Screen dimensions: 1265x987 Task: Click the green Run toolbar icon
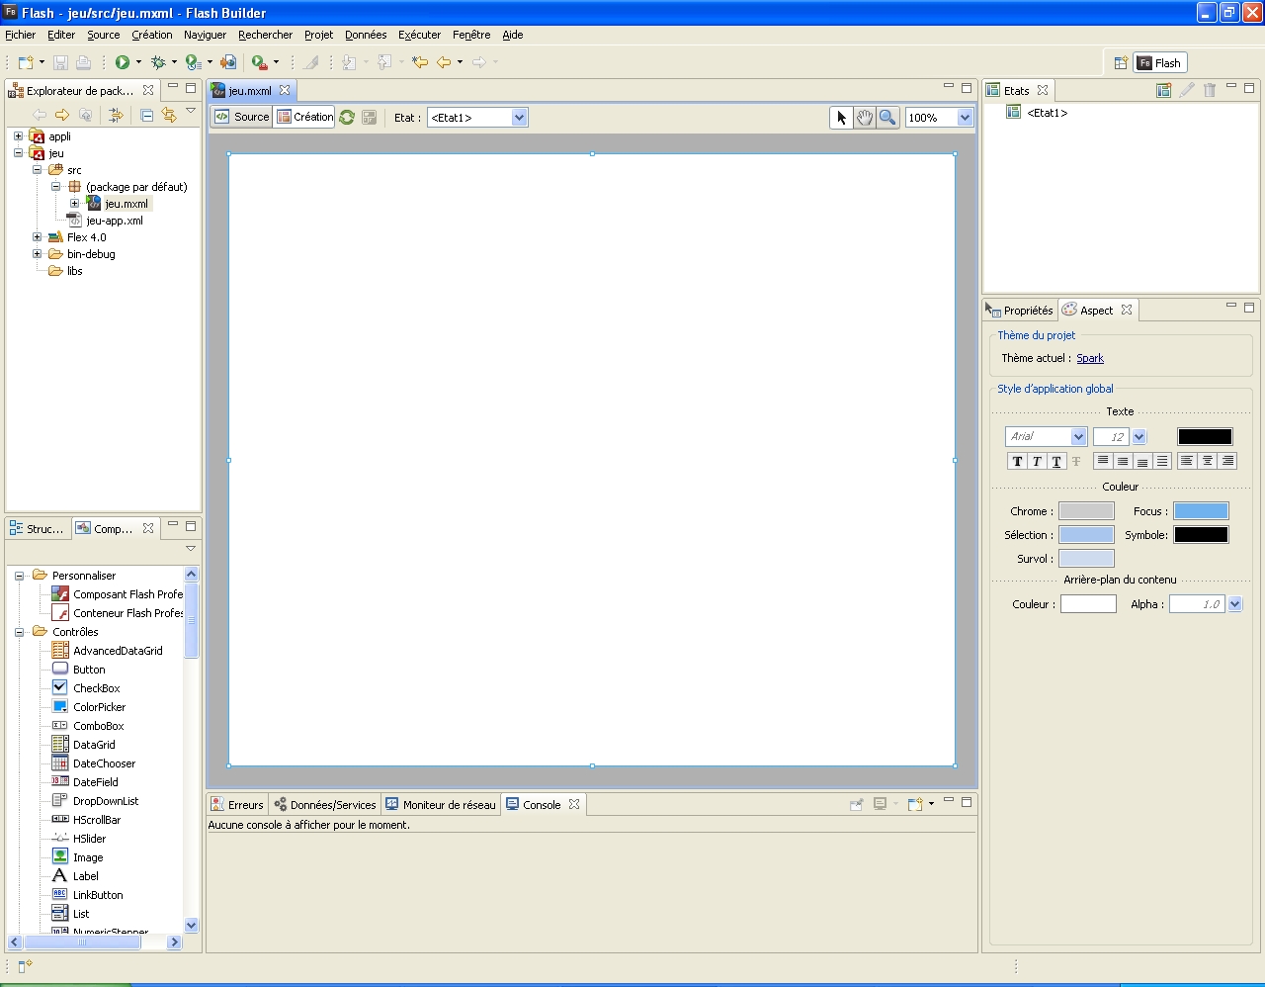[123, 62]
